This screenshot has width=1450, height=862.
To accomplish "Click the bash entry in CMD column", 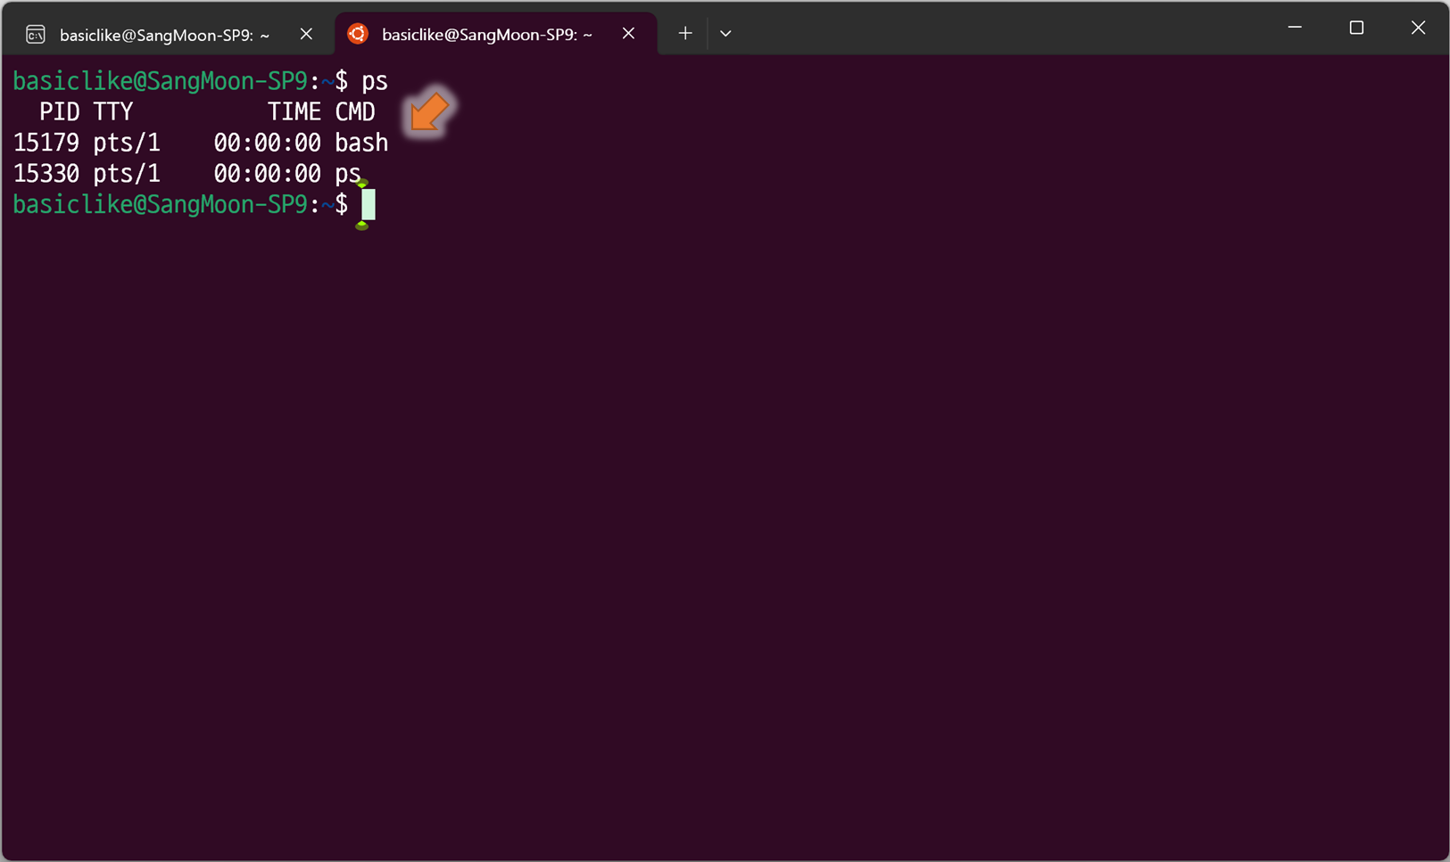I will click(x=361, y=143).
